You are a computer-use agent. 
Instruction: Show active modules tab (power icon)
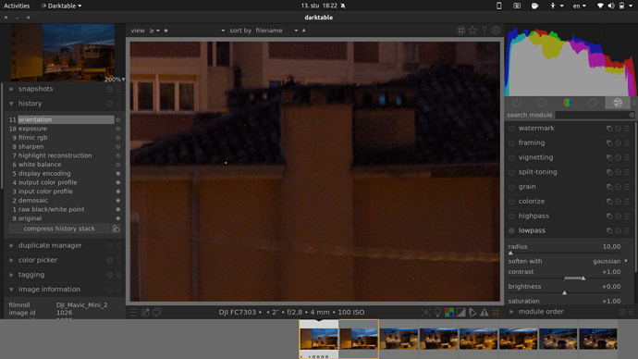(x=517, y=103)
